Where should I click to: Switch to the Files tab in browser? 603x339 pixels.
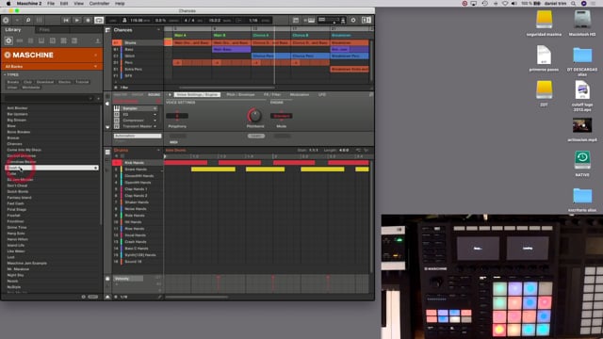pos(44,30)
